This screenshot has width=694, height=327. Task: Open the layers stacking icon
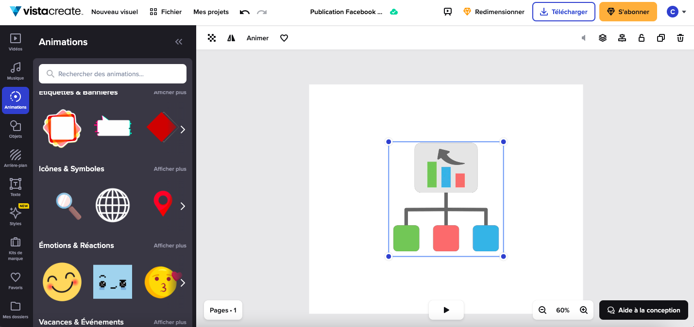pos(603,38)
